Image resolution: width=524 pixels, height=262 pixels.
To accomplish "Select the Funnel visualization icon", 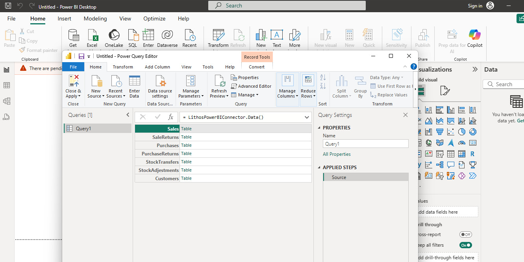I will pos(440,131).
